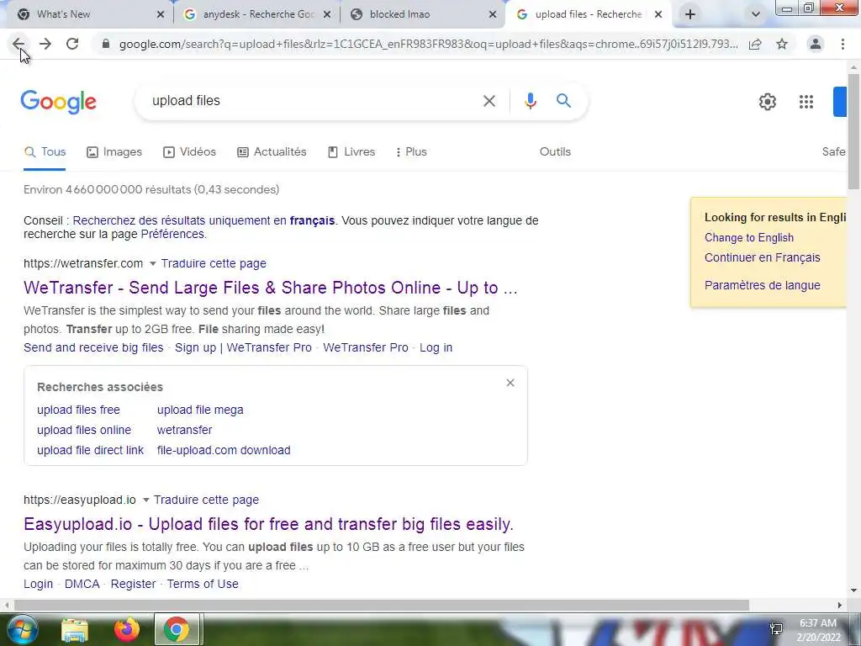Image resolution: width=861 pixels, height=646 pixels.
Task: Expand the wetransfer.com result dropdown arrow
Action: pos(153,263)
